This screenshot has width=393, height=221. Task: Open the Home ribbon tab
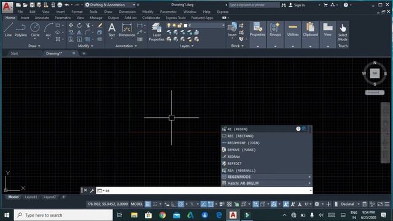tap(10, 18)
